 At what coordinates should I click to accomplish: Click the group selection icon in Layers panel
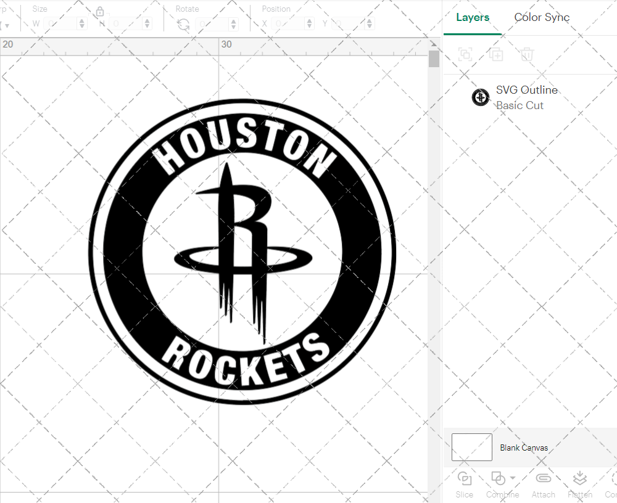[465, 54]
